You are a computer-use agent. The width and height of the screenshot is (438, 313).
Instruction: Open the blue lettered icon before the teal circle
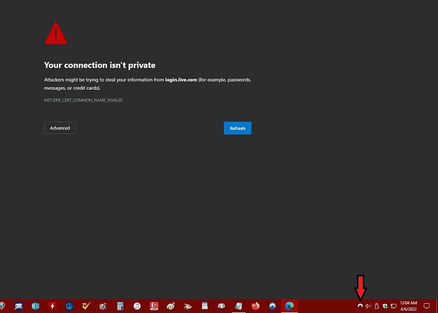[19, 307]
